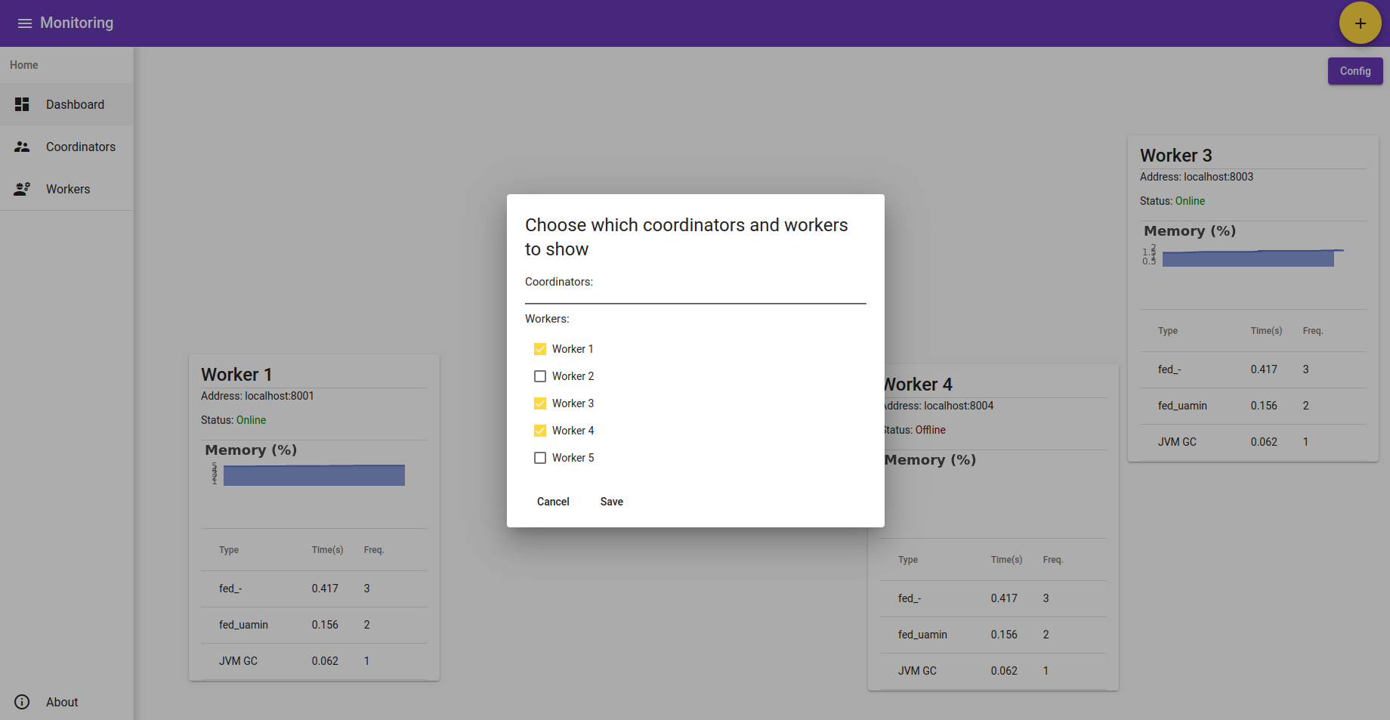Click the Dashboard grid icon
Screen dimensions: 1390x720
[22, 104]
